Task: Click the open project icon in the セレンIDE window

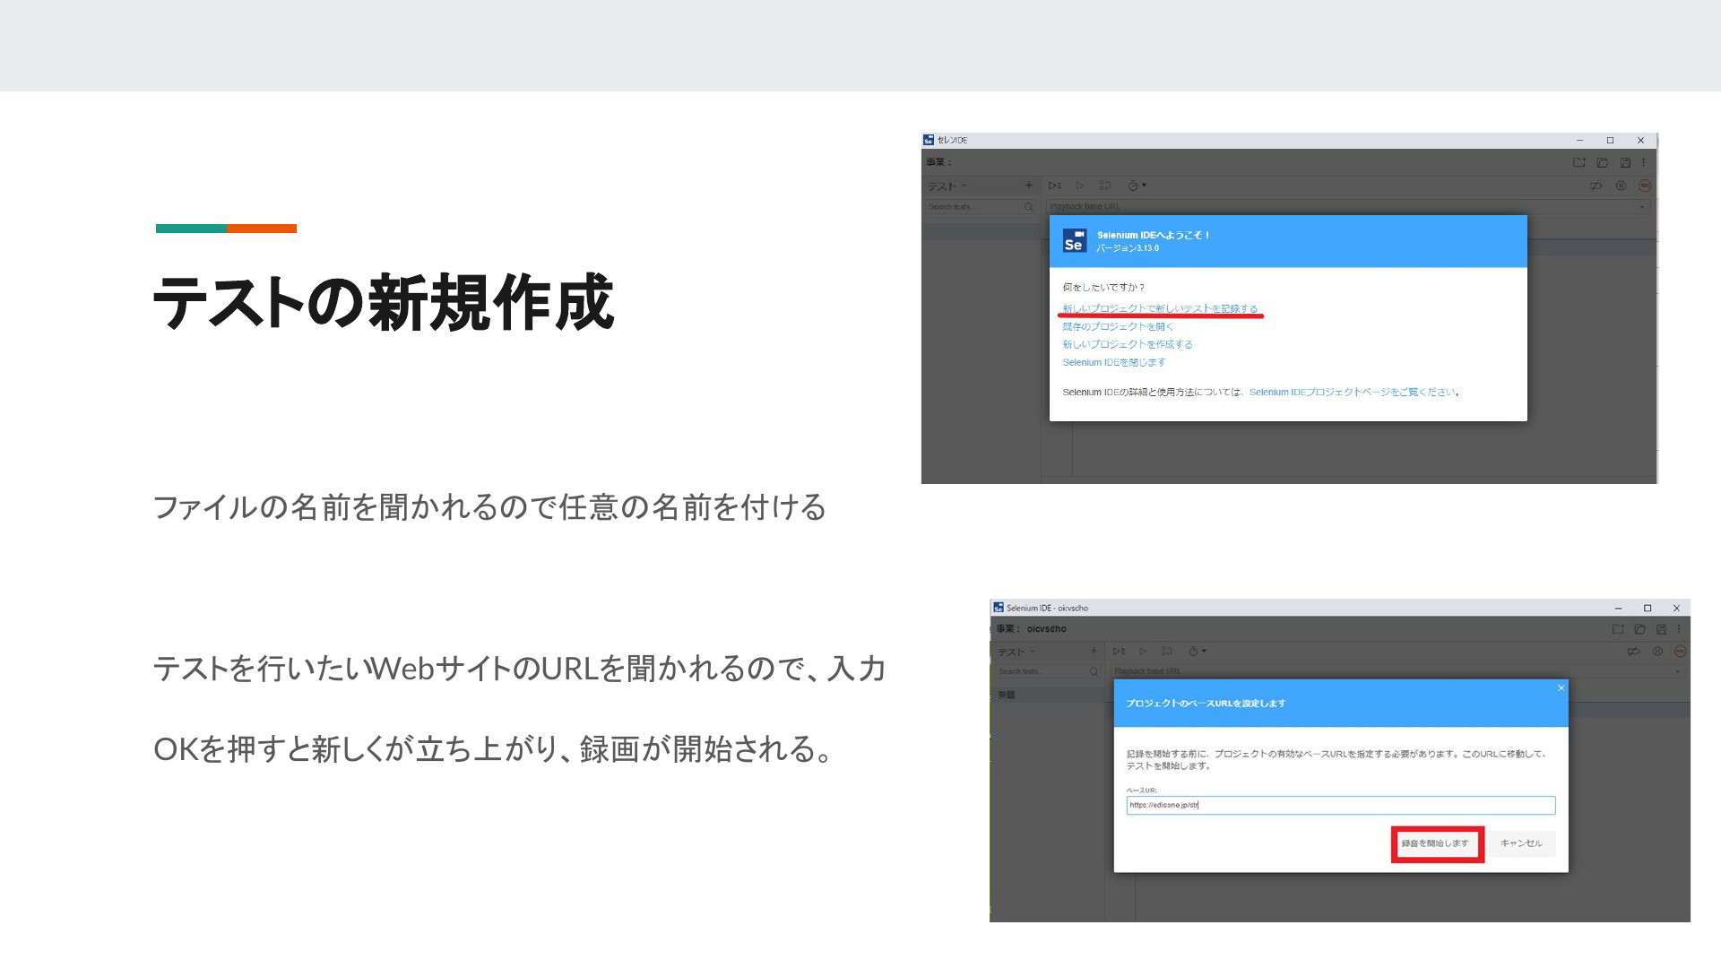Action: (1602, 162)
